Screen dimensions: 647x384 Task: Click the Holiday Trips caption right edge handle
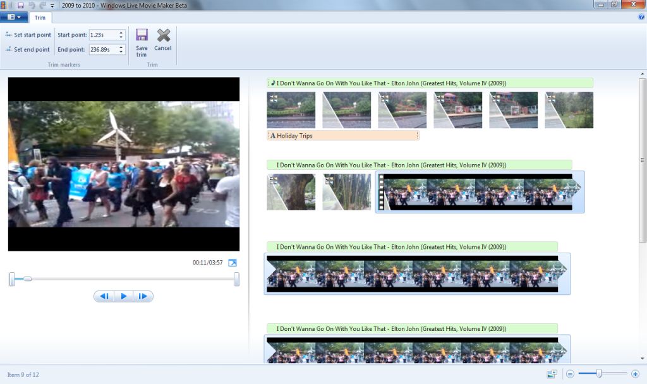pos(417,136)
